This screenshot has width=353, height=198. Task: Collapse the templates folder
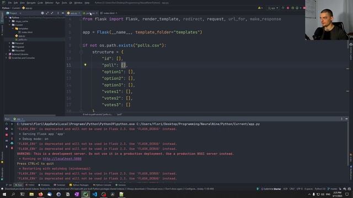(13, 29)
